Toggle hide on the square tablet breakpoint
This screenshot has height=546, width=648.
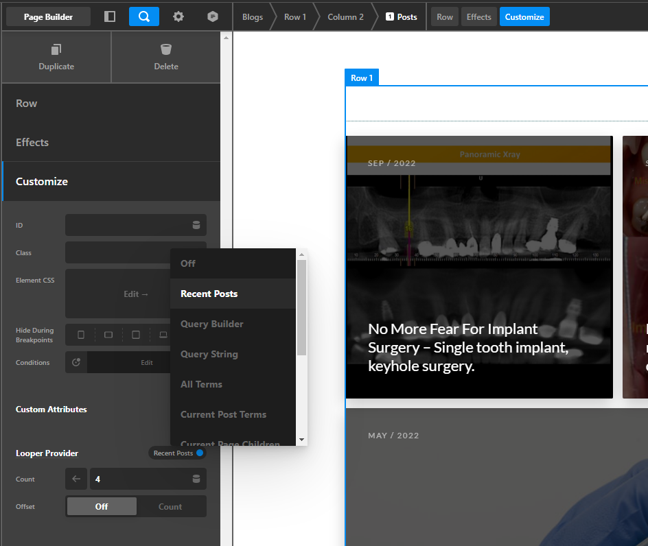click(136, 335)
